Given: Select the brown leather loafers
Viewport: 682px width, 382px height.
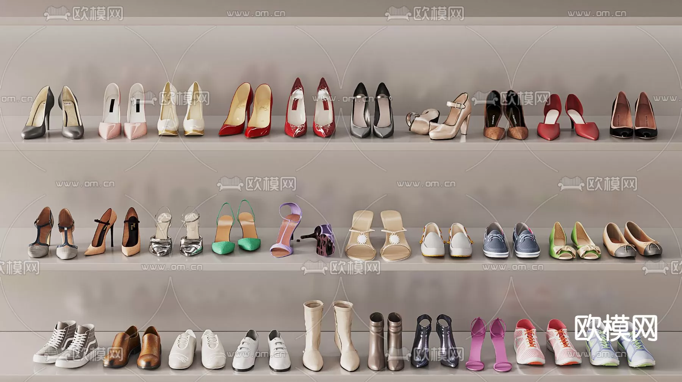Looking at the screenshot, I should (x=132, y=348).
